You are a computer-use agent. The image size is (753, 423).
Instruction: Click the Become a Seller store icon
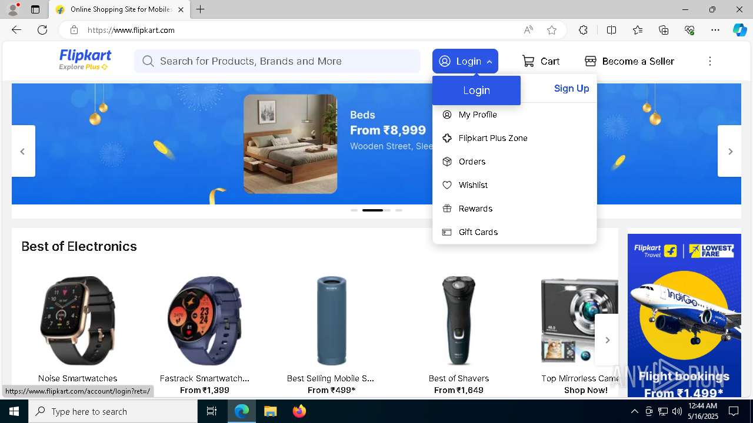click(x=591, y=61)
